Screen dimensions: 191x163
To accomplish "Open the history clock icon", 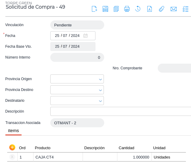I will [x=138, y=9].
